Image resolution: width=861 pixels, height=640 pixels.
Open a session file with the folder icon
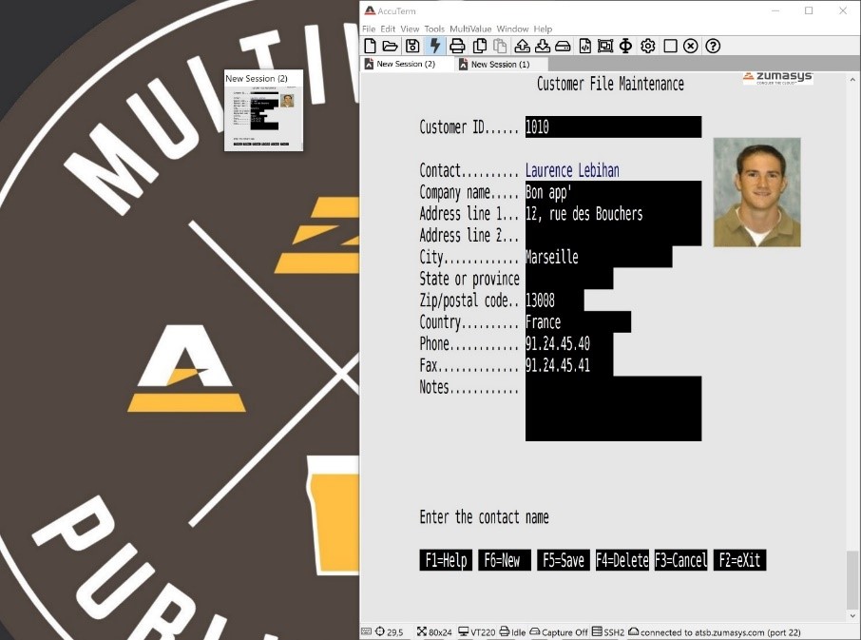[x=390, y=47]
